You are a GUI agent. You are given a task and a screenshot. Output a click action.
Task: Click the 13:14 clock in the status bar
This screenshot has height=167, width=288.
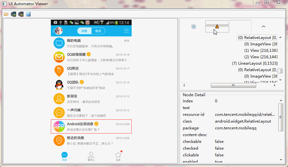[124, 23]
